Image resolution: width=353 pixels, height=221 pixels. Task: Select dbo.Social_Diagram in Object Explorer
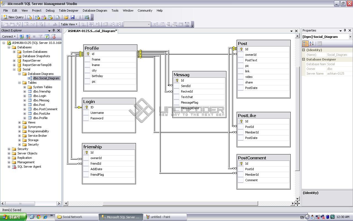point(46,78)
